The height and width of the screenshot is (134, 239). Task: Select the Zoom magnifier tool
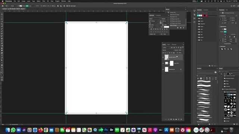tap(2, 68)
